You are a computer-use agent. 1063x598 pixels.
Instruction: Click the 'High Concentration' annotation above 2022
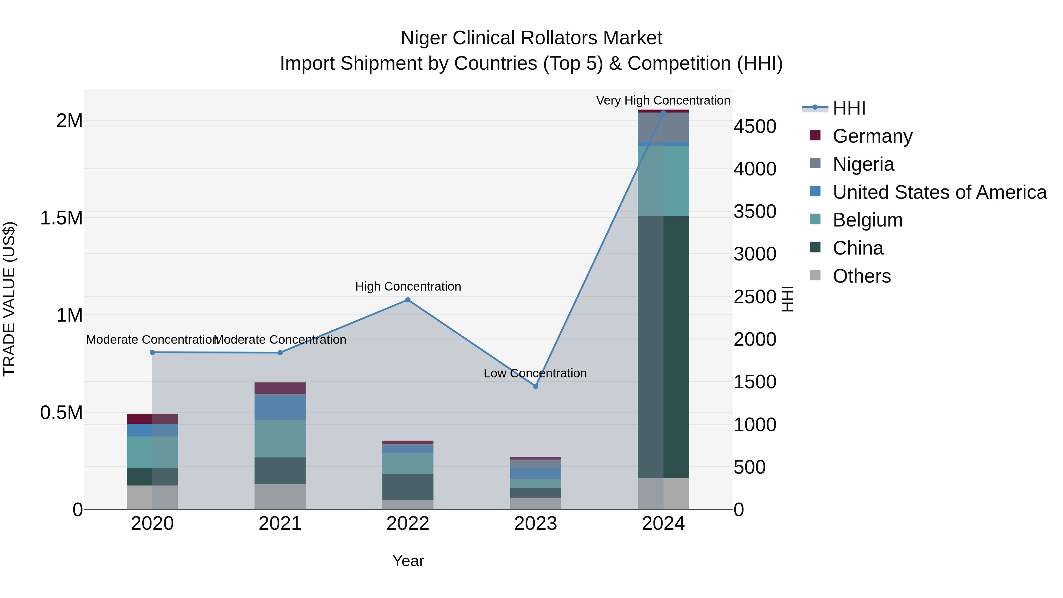[x=408, y=286]
